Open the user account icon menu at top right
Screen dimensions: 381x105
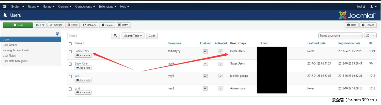pyautogui.click(x=373, y=6)
